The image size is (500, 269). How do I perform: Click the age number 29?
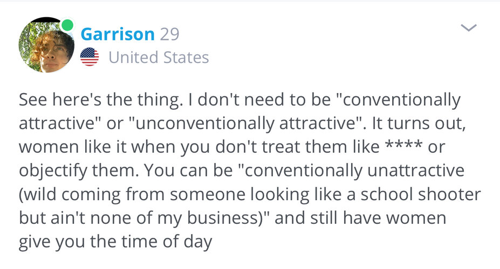point(170,34)
